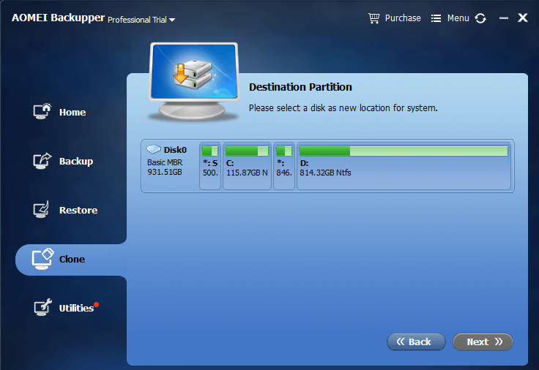Open the Menu list
The height and width of the screenshot is (370, 539).
coord(450,18)
